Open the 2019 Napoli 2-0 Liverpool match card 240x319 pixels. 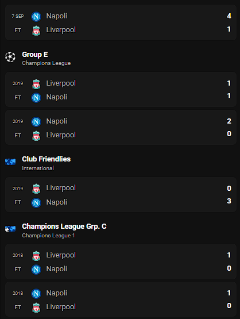click(121, 128)
